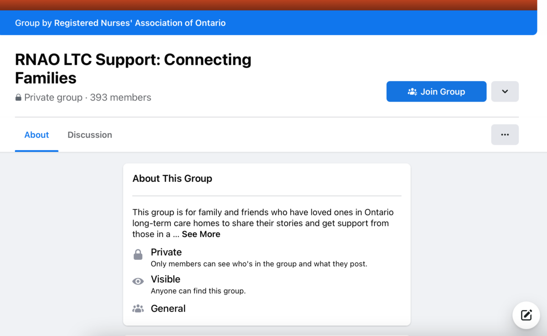Viewport: 547px width, 336px height.
Task: Join the group with Join Group button
Action: 436,91
